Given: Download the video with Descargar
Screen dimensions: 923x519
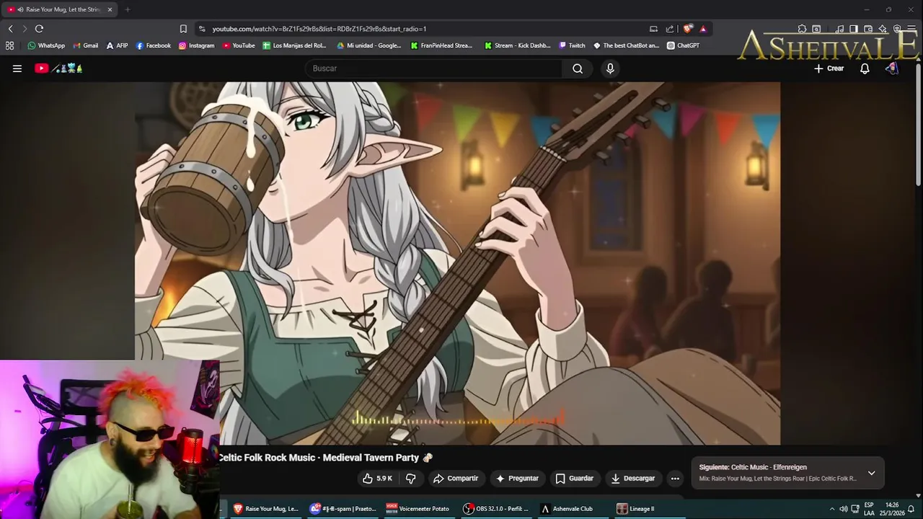Looking at the screenshot, I should tap(632, 478).
